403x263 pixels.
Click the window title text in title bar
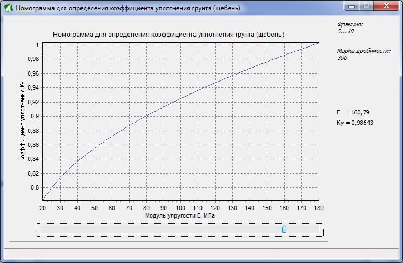coord(127,8)
